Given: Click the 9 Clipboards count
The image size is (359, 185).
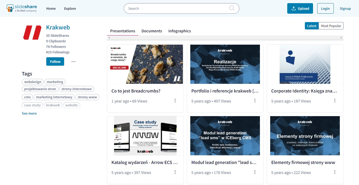Looking at the screenshot, I should 56,41.
